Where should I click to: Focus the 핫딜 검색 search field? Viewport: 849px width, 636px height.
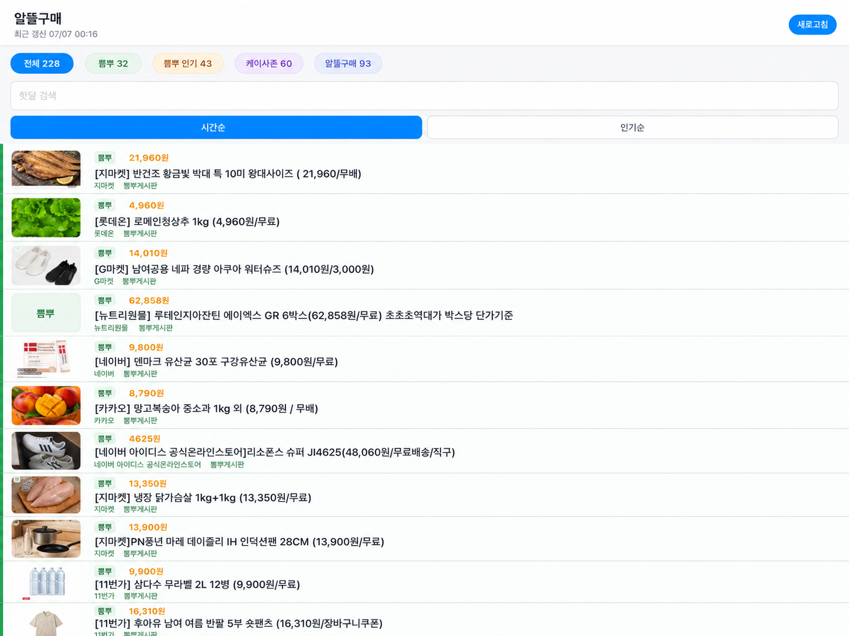point(424,96)
